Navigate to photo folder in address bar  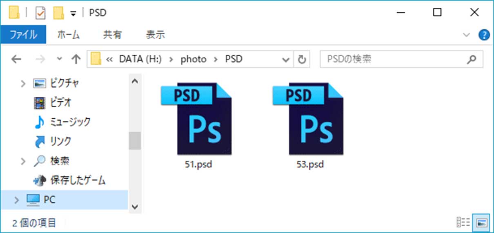pos(194,59)
